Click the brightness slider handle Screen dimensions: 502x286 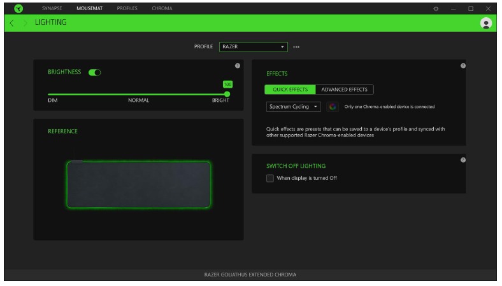[227, 94]
